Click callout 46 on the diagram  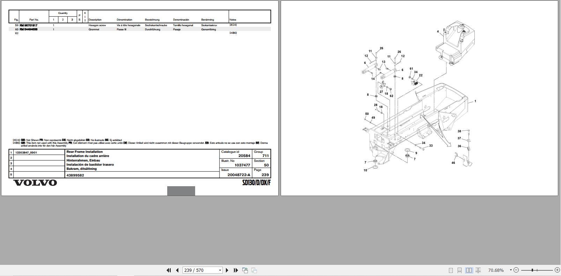pyautogui.click(x=453, y=163)
